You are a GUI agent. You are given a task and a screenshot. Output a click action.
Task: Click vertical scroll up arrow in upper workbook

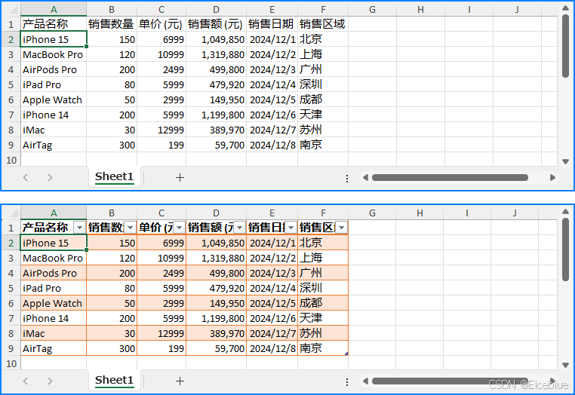pos(565,8)
